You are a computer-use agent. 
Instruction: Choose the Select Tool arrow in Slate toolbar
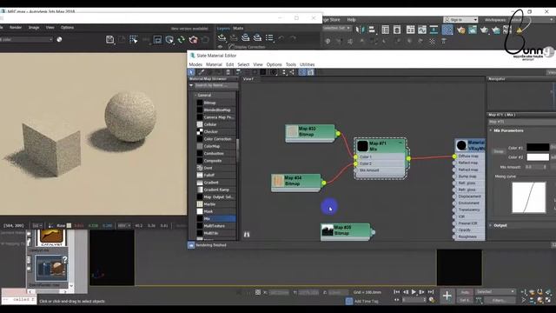click(x=191, y=72)
